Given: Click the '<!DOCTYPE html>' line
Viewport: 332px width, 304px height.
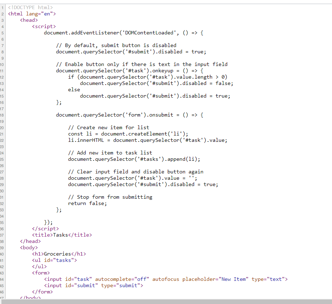Looking at the screenshot, I should [x=31, y=7].
